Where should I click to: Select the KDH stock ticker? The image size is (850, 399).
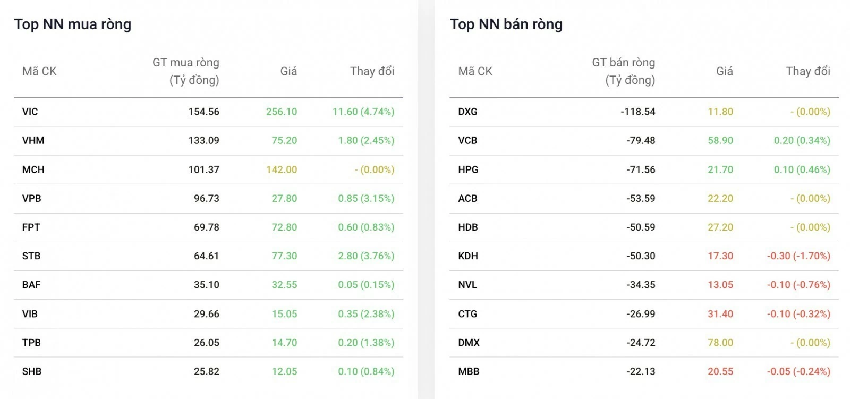tap(468, 256)
